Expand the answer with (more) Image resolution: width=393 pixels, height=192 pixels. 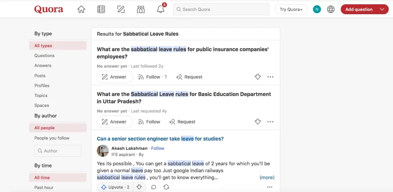(x=267, y=177)
